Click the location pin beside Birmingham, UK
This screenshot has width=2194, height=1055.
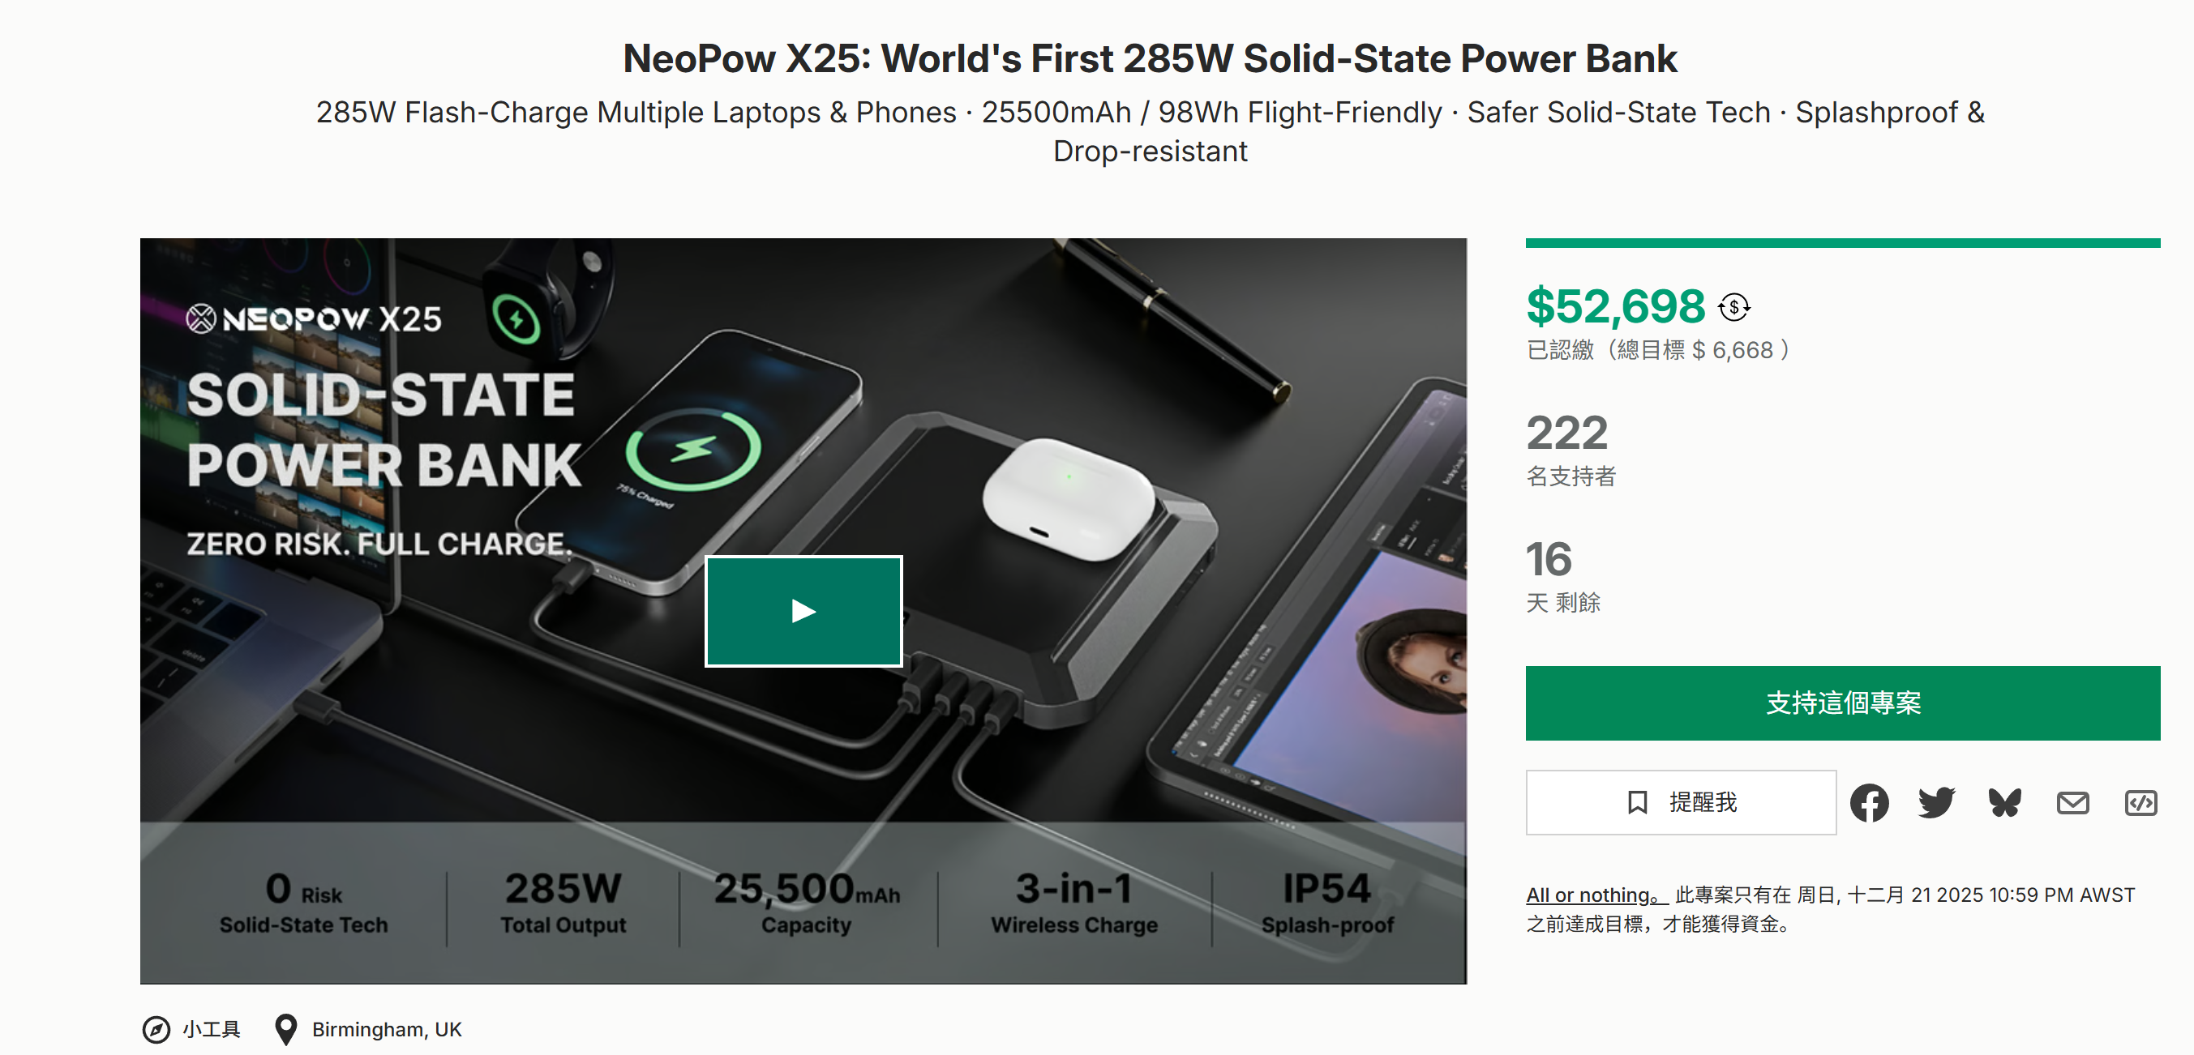pyautogui.click(x=287, y=1027)
